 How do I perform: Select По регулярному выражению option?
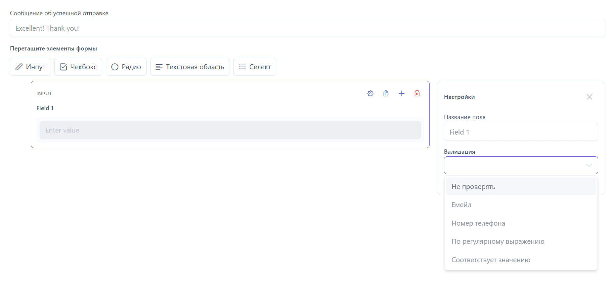[521, 241]
